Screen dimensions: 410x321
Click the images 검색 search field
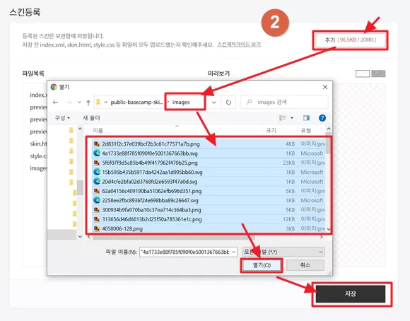click(284, 103)
